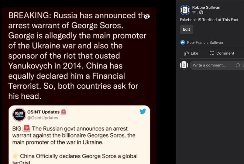This screenshot has width=244, height=164.
Task: Click the OSINT Updates profile picture
Action: coord(19,114)
